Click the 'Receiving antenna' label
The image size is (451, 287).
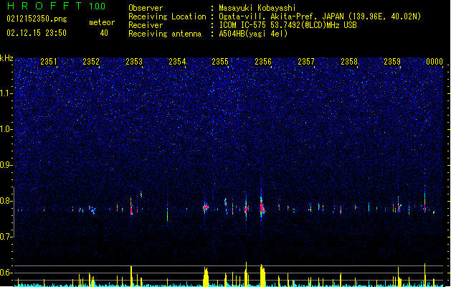click(165, 34)
